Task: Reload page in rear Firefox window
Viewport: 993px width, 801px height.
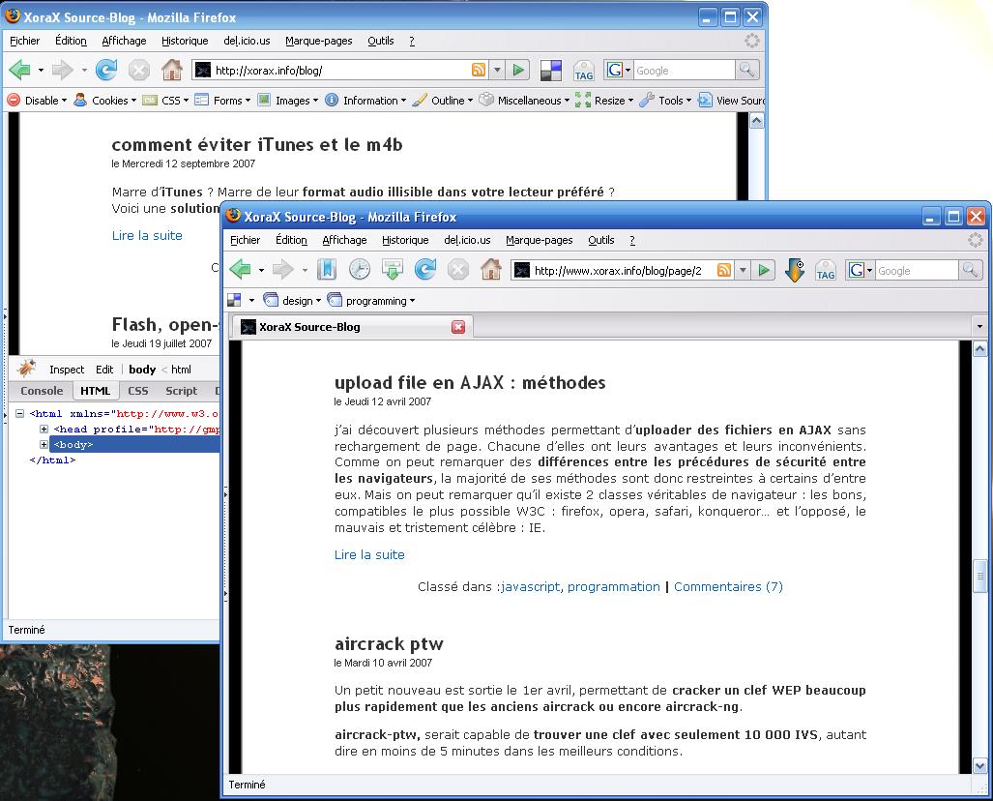Action: 105,70
